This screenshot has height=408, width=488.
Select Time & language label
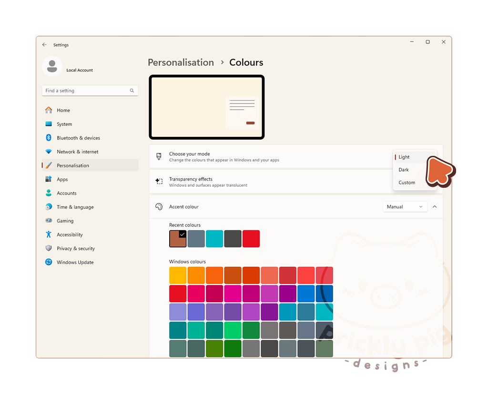tap(75, 207)
